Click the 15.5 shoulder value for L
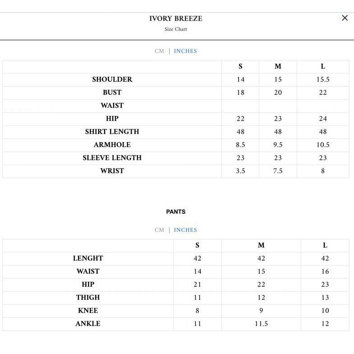Image resolution: width=354 pixels, height=354 pixels. (x=323, y=79)
